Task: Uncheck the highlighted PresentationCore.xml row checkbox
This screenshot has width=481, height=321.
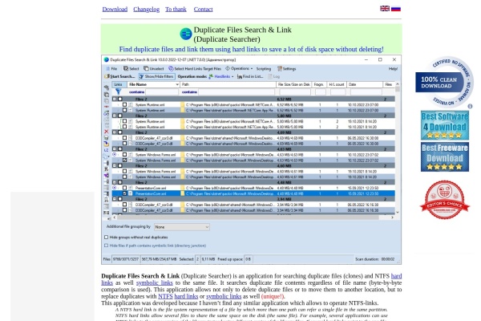Action: pyautogui.click(x=124, y=193)
